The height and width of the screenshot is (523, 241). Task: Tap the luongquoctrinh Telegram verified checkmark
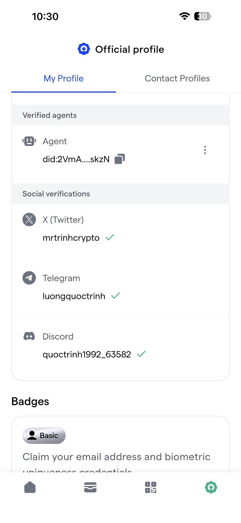click(116, 296)
